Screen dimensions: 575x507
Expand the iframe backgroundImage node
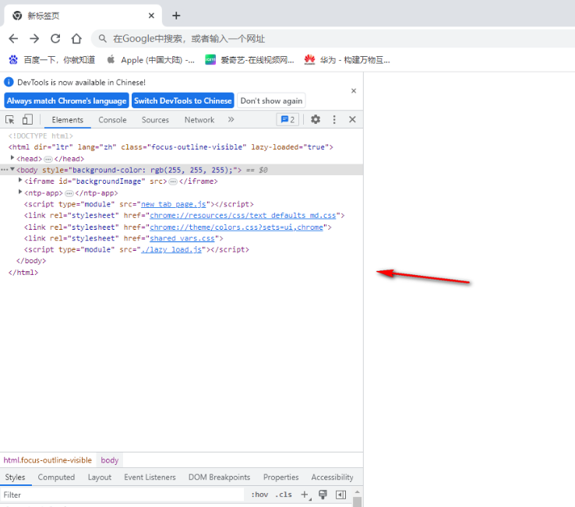pyautogui.click(x=20, y=181)
